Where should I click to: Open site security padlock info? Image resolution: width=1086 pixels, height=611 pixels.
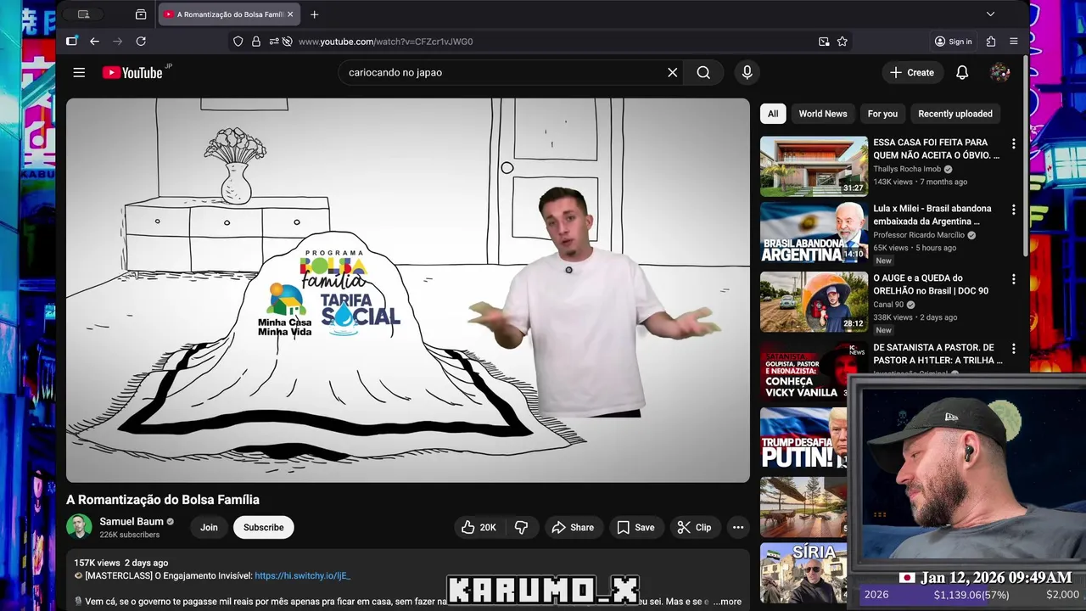(256, 42)
